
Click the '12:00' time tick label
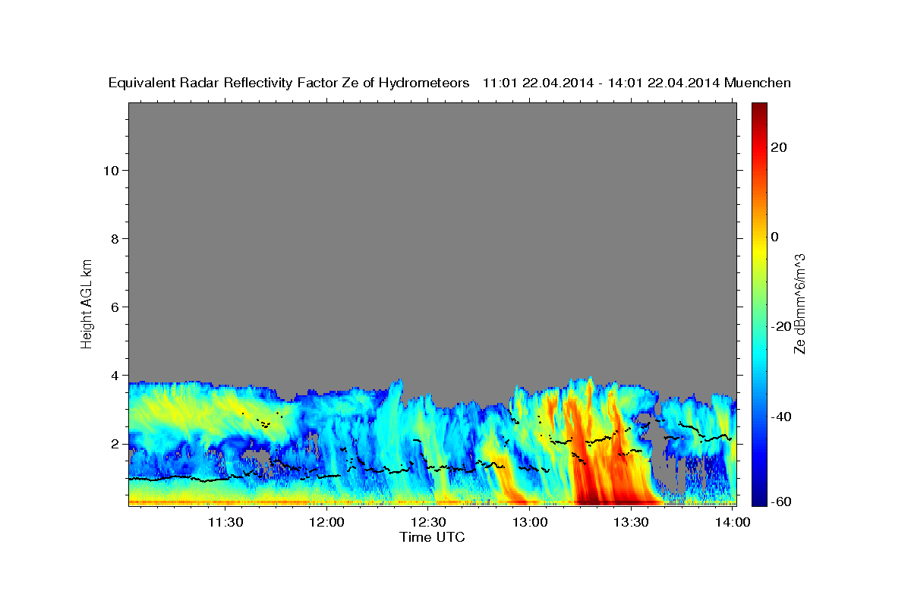[x=327, y=522]
